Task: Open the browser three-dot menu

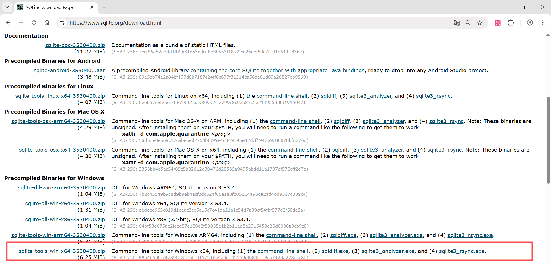Action: [x=543, y=23]
